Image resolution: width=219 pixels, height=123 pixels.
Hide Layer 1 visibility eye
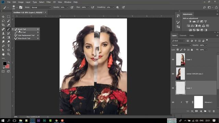tap(173, 59)
